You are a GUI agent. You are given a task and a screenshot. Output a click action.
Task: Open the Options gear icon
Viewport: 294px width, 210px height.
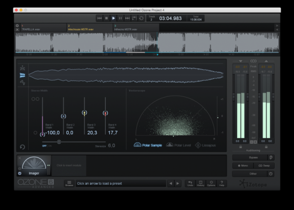pos(212,183)
